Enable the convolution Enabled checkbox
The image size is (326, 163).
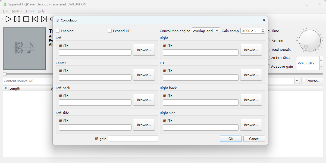(58, 31)
